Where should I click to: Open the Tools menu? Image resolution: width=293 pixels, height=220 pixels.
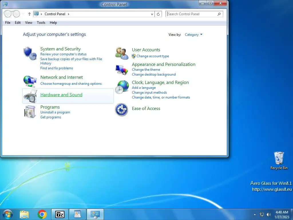coord(41,23)
